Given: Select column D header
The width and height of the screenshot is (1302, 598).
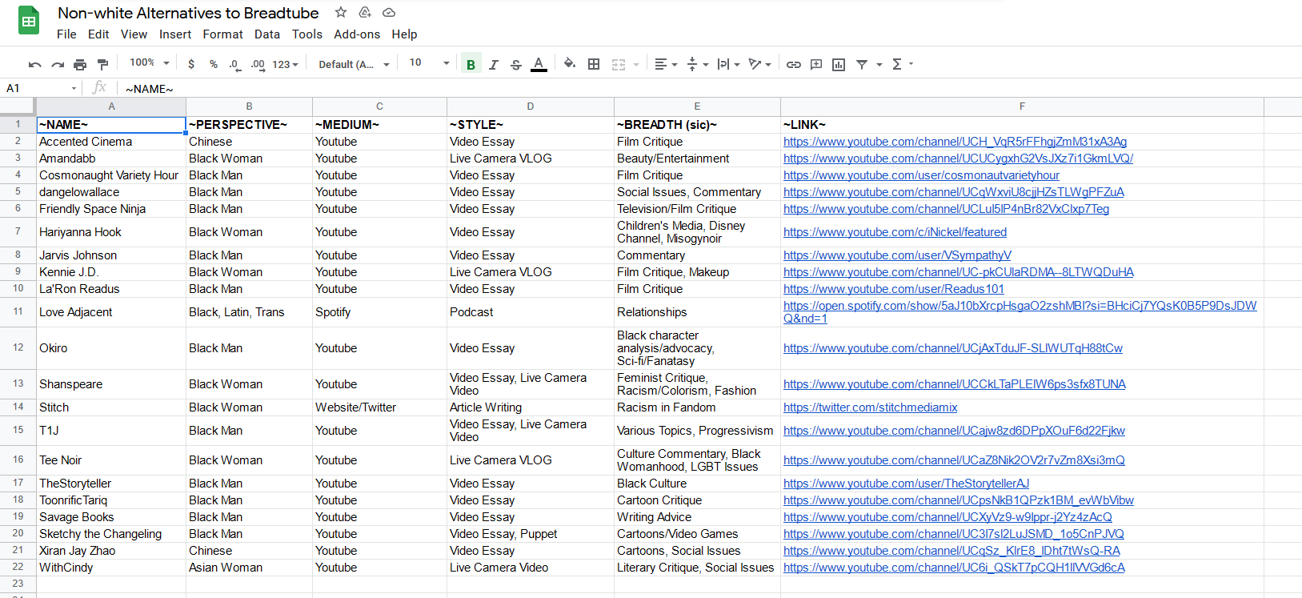Looking at the screenshot, I should (x=530, y=106).
